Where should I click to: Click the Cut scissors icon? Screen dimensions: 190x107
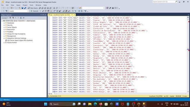(54, 8)
